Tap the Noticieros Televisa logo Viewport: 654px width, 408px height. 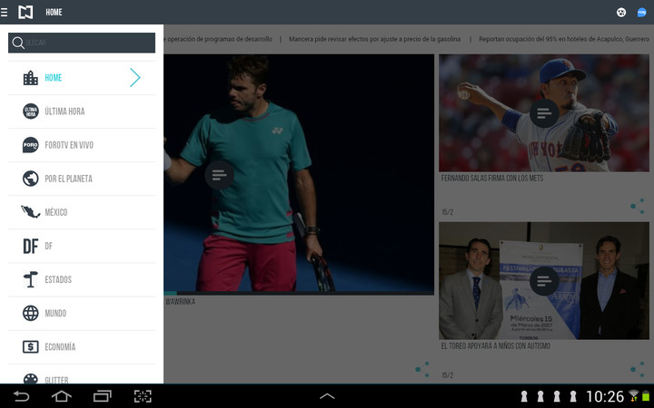(25, 13)
